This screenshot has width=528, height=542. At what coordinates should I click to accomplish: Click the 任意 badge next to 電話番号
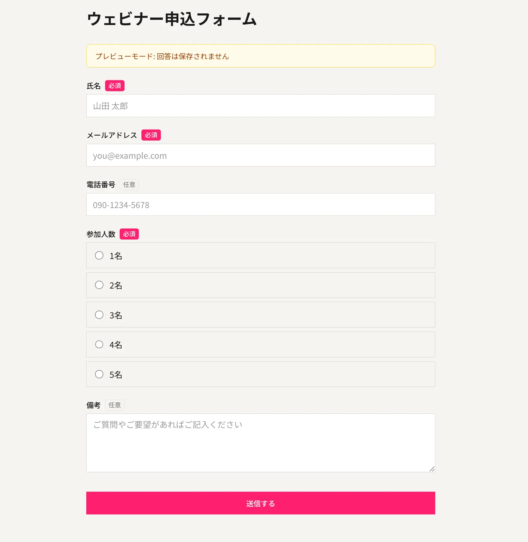pyautogui.click(x=129, y=184)
